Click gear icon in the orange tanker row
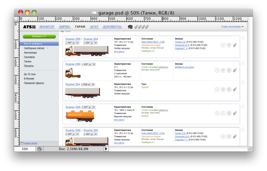Screen dimensions: 267x171 click(x=229, y=113)
